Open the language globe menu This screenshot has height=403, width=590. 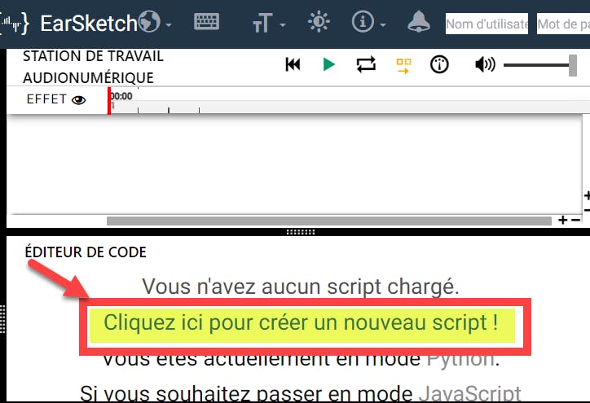[155, 22]
